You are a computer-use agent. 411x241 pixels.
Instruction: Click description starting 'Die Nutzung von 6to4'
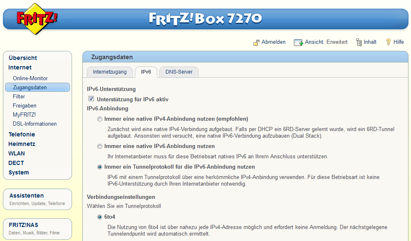(248, 231)
